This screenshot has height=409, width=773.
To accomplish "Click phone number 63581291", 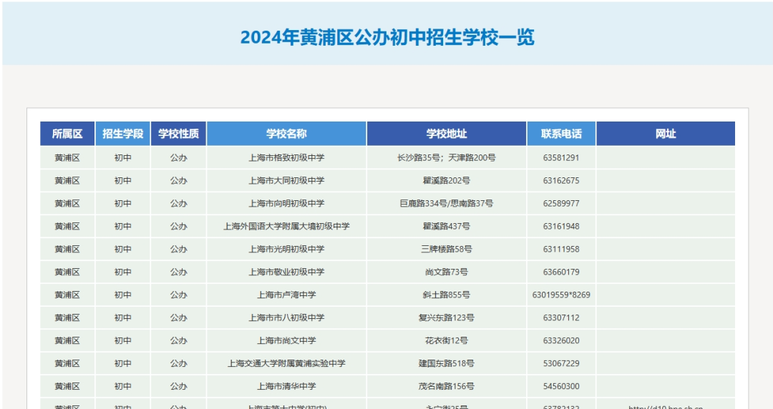I will point(561,158).
